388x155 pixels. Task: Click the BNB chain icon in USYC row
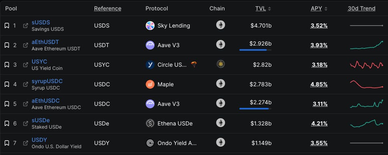pos(221,64)
